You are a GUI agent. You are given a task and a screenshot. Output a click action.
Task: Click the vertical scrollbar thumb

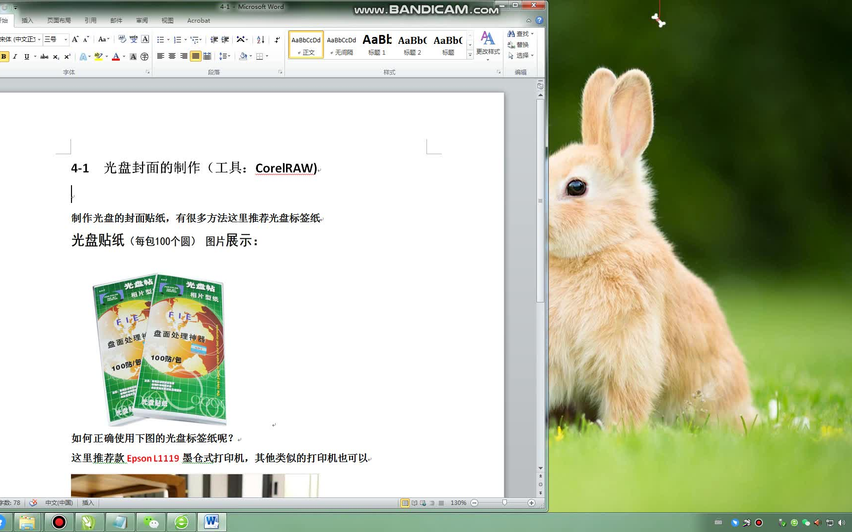(x=540, y=200)
